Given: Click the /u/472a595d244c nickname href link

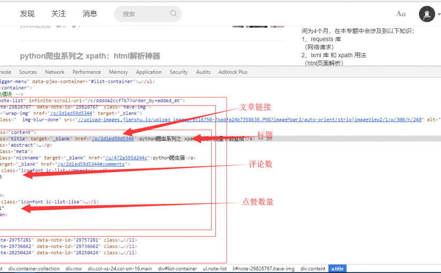Looking at the screenshot, I should click(x=127, y=158).
